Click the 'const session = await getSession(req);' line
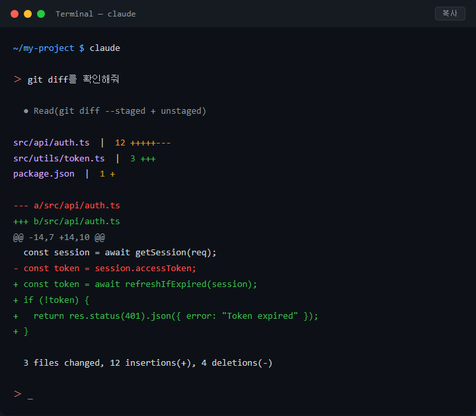This screenshot has width=476, height=416. tap(120, 253)
